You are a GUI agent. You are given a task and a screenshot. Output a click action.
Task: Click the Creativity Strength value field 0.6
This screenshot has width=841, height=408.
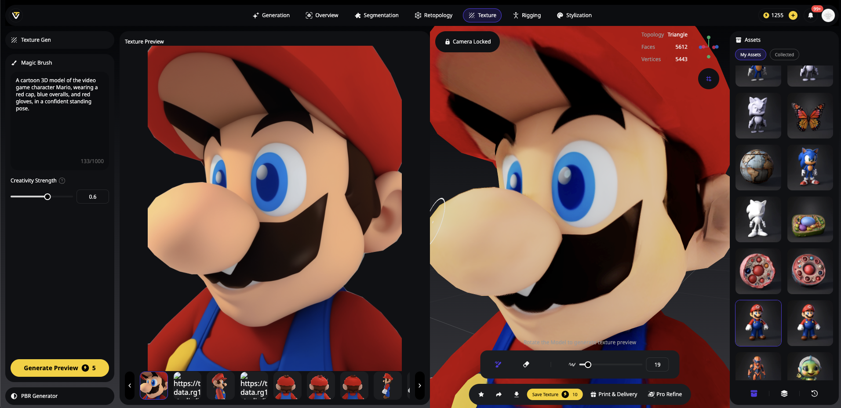tap(93, 197)
